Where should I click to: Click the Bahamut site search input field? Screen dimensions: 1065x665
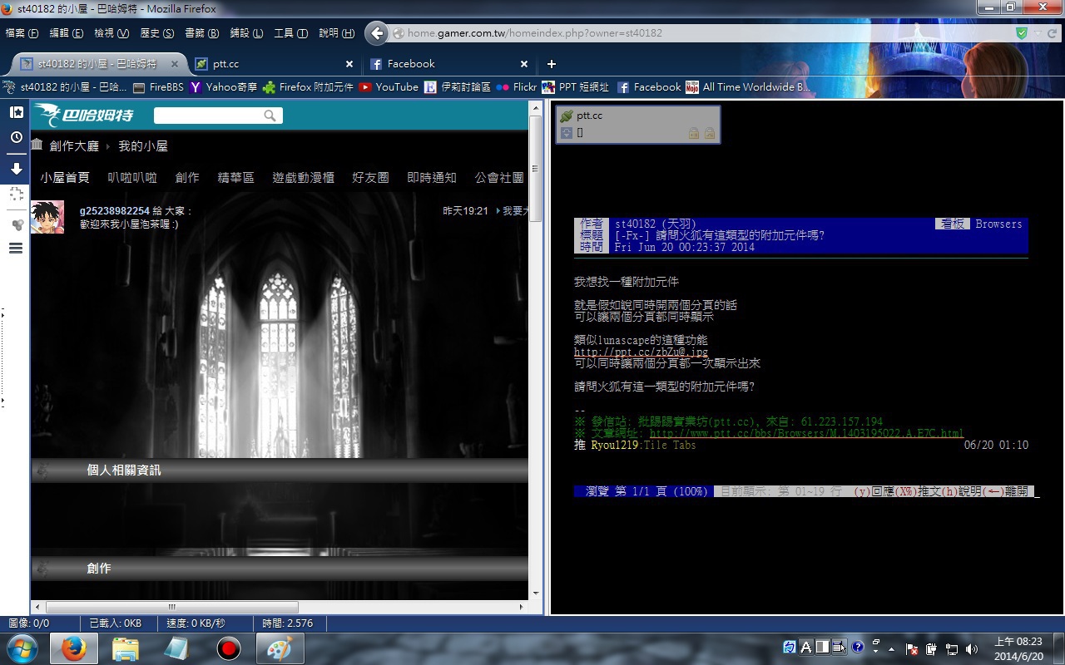pos(208,116)
